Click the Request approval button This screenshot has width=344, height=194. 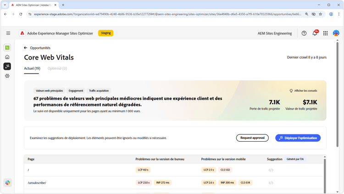252,138
